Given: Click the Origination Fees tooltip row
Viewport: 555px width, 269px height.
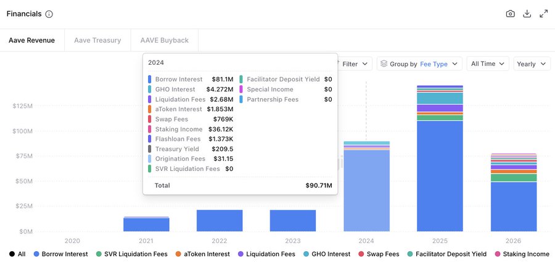Looking at the screenshot, I should (x=191, y=159).
